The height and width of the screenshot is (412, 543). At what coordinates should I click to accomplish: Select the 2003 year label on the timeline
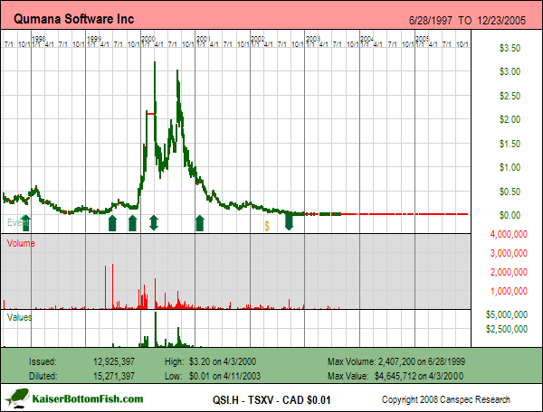coord(313,39)
